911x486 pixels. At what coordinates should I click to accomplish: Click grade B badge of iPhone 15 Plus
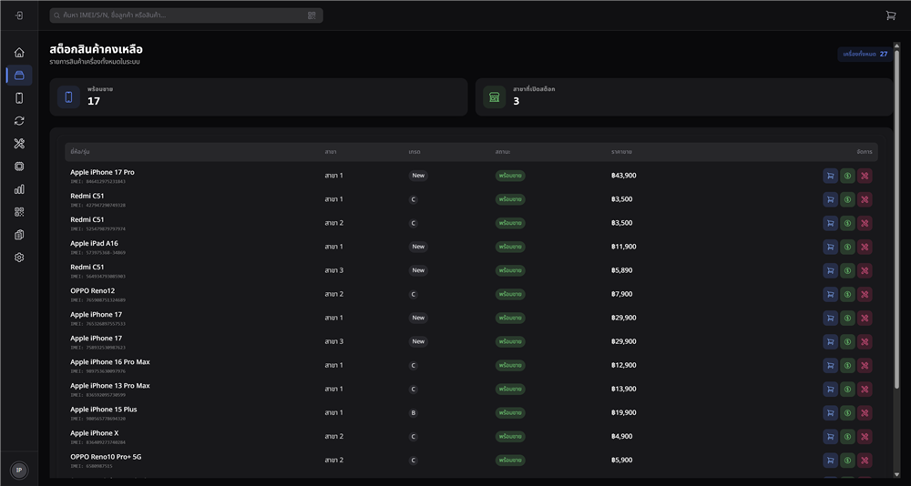[x=413, y=413]
